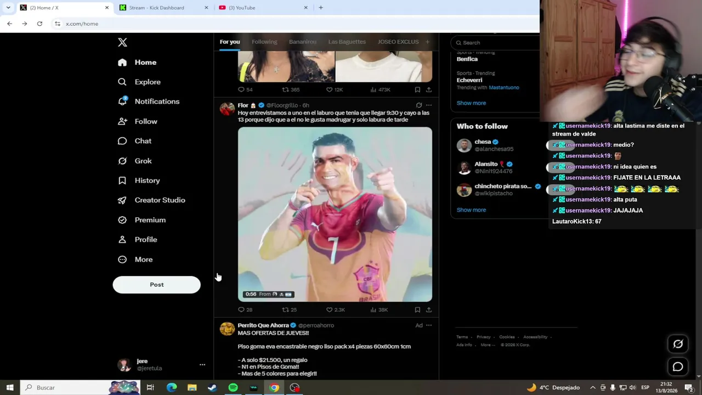The image size is (702, 395).
Task: Repost the tweet with 365 reposts
Action: (291, 89)
